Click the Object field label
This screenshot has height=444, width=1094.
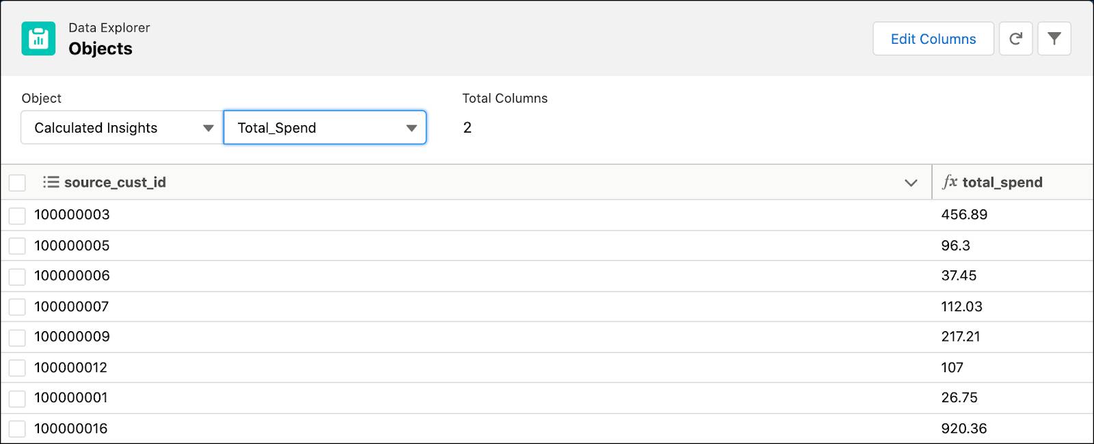point(42,98)
